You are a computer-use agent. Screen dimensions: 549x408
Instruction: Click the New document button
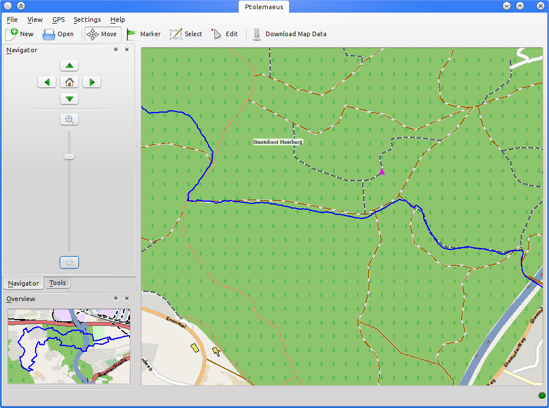tap(20, 34)
